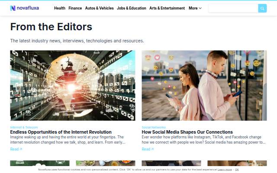This screenshot has width=277, height=173.
Task: Open the Finance category
Action: pyautogui.click(x=75, y=8)
